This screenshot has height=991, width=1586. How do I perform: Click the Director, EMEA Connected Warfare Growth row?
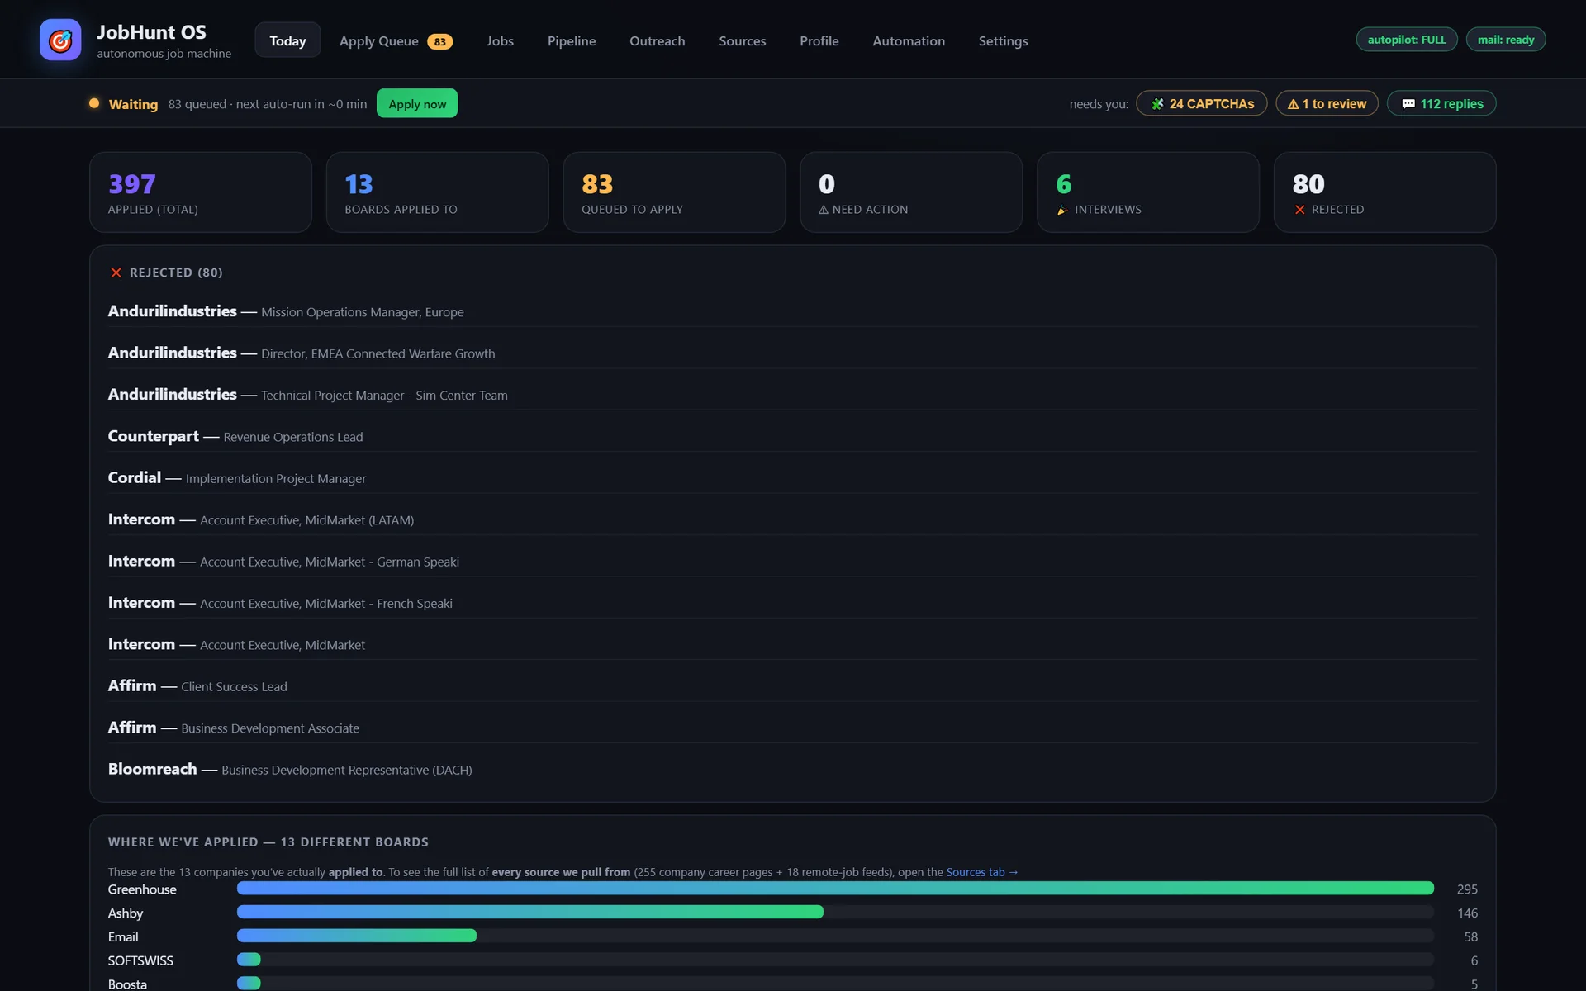793,353
